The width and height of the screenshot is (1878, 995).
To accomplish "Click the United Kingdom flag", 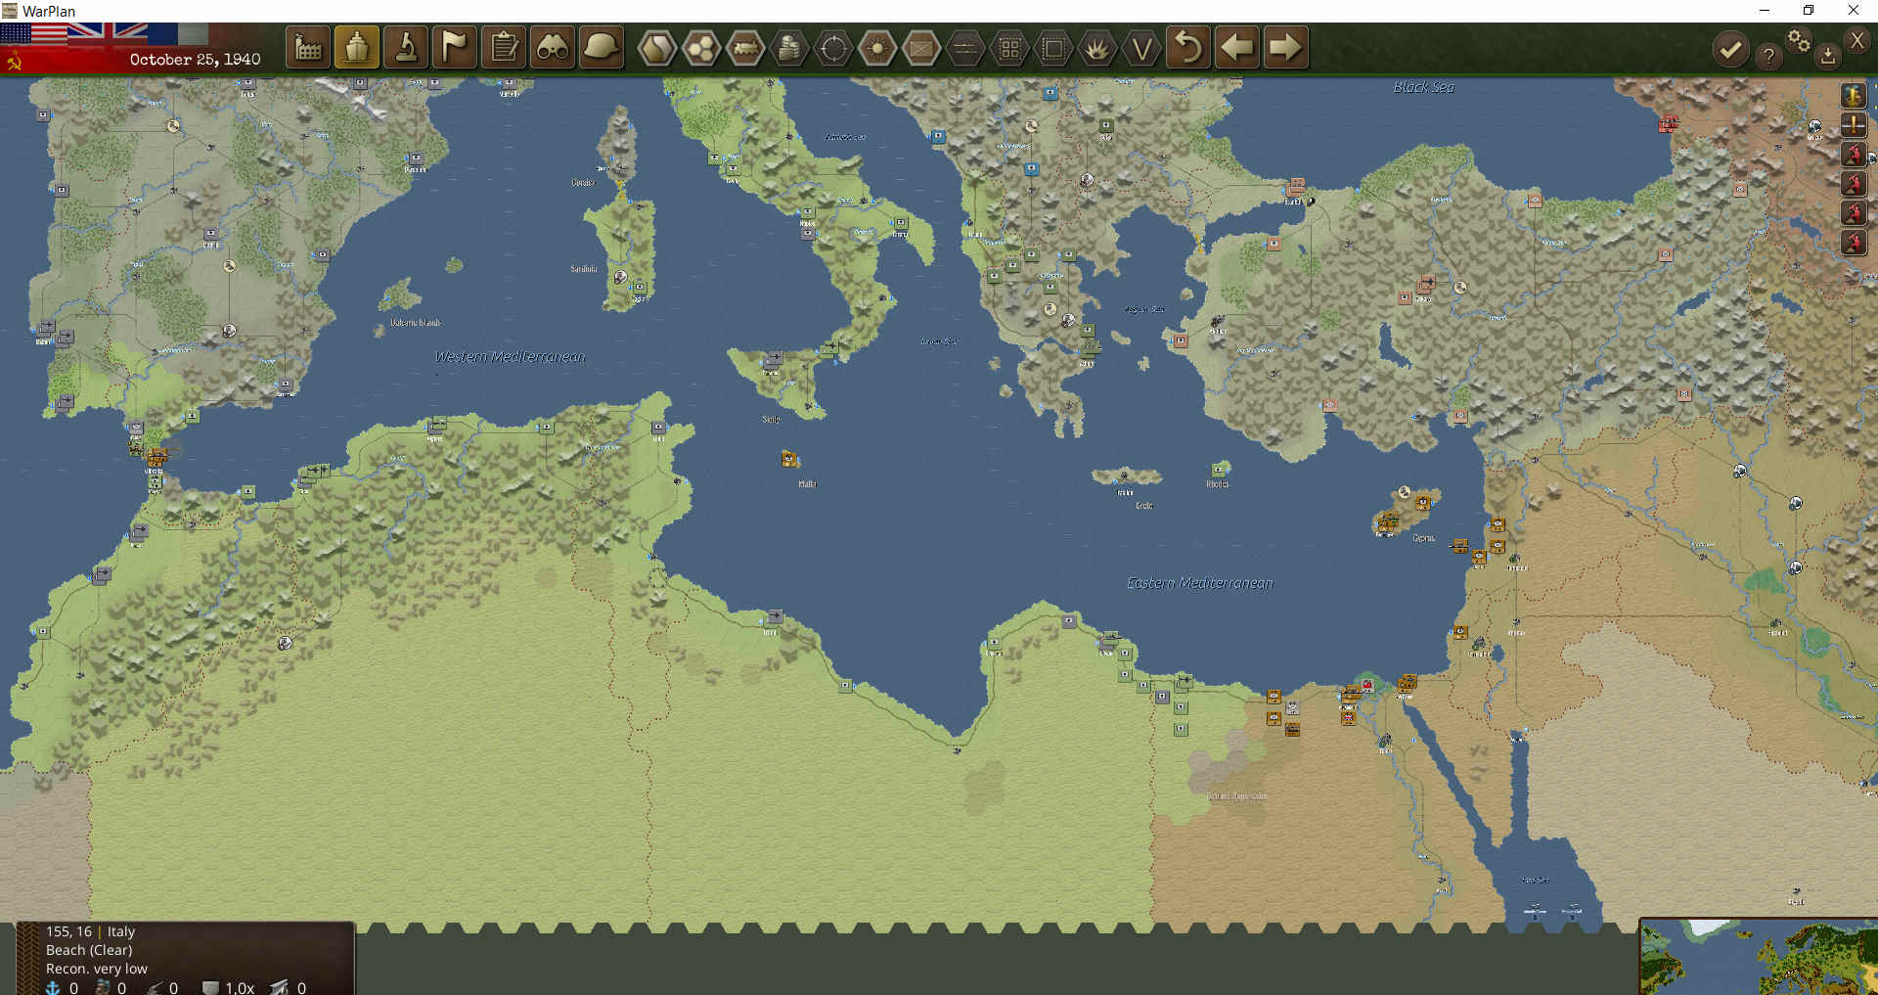I will (108, 34).
